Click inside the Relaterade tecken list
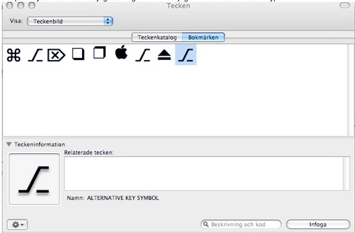Screen dimensions: 355x233 [204, 174]
